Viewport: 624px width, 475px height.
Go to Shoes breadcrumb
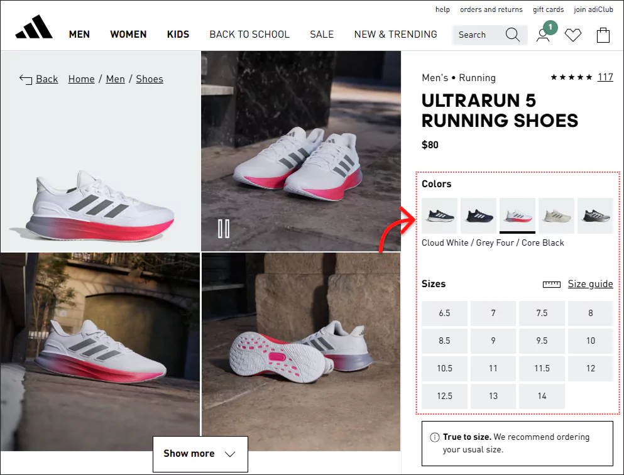tap(150, 79)
